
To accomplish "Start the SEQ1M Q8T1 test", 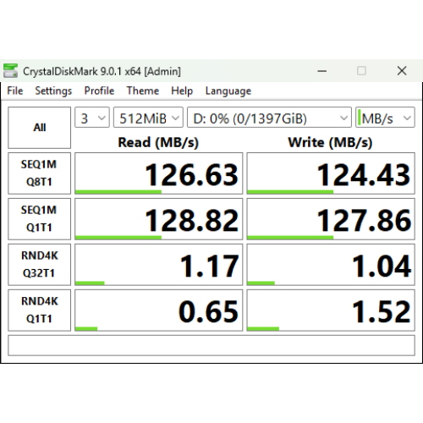I will [x=39, y=173].
